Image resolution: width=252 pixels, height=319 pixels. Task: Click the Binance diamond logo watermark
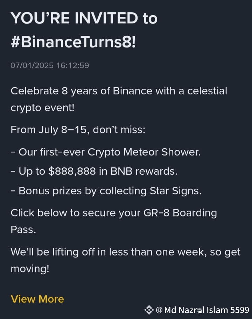coord(149,310)
